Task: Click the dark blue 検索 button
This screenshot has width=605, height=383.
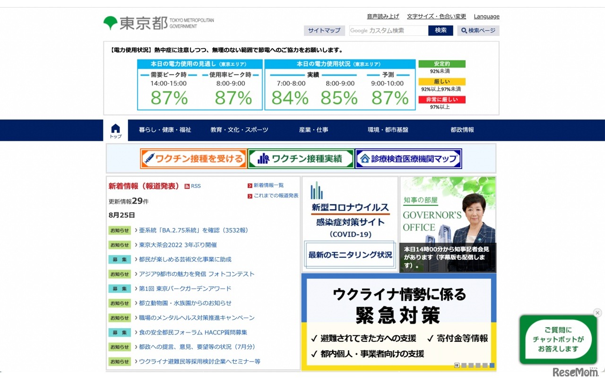Action: pos(441,31)
